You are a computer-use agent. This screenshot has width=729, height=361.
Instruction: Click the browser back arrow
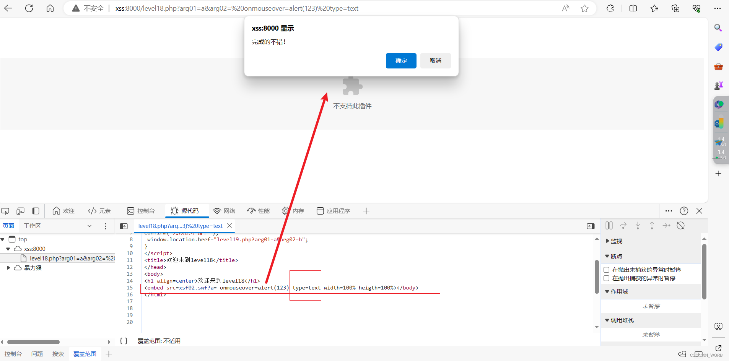tap(8, 8)
